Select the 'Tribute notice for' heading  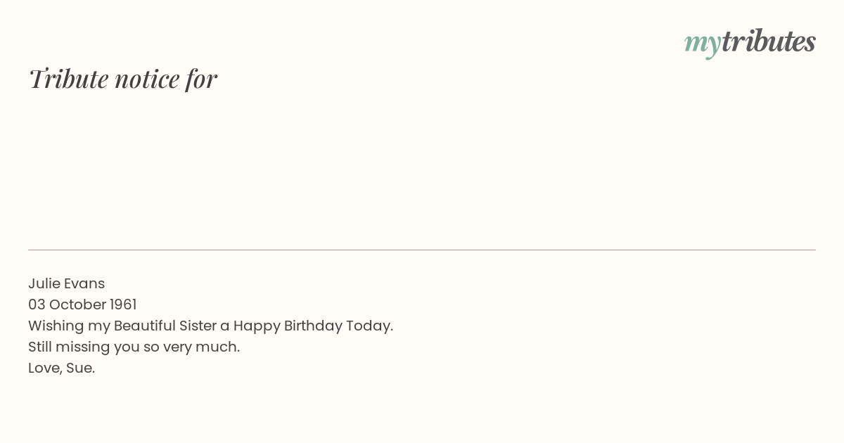coord(123,79)
